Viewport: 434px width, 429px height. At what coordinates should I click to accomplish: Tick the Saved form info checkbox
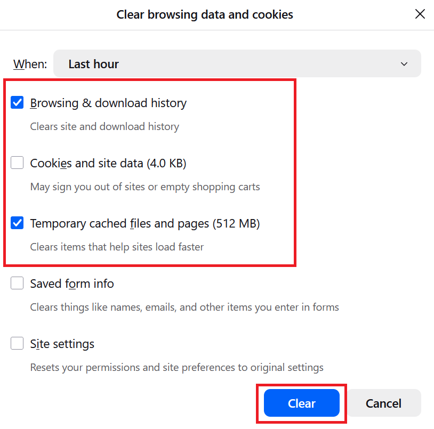[x=18, y=284]
